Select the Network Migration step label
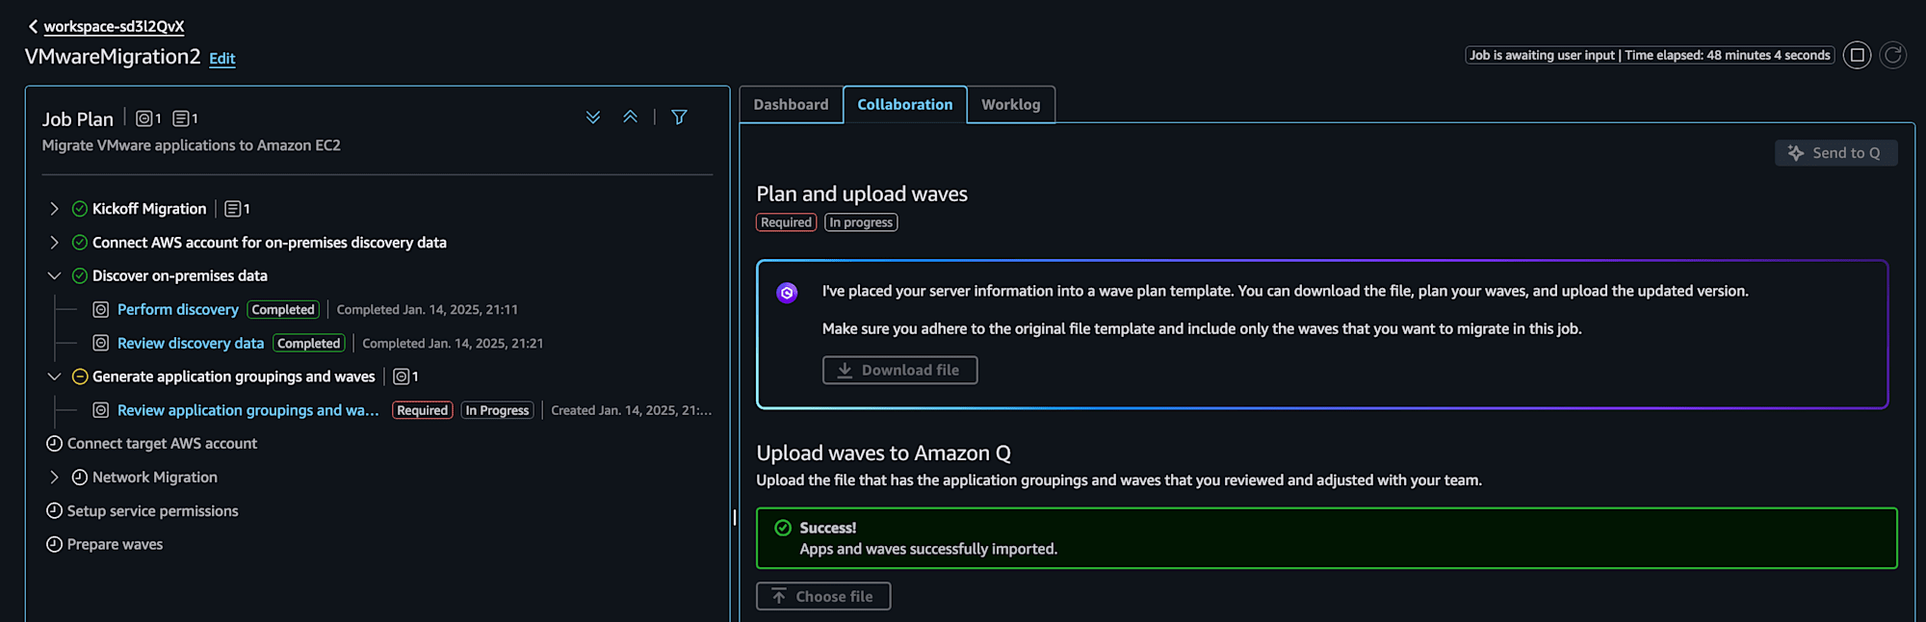Screen dimensions: 1926x622 click(x=155, y=478)
